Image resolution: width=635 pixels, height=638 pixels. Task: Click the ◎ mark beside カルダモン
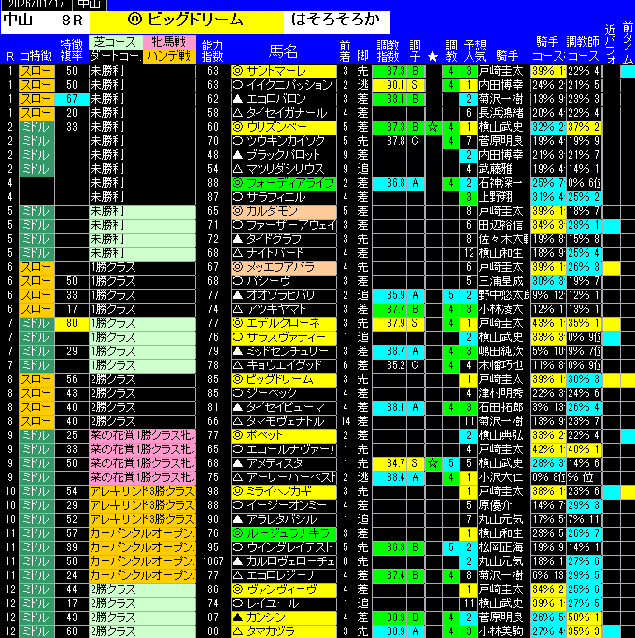tap(238, 211)
